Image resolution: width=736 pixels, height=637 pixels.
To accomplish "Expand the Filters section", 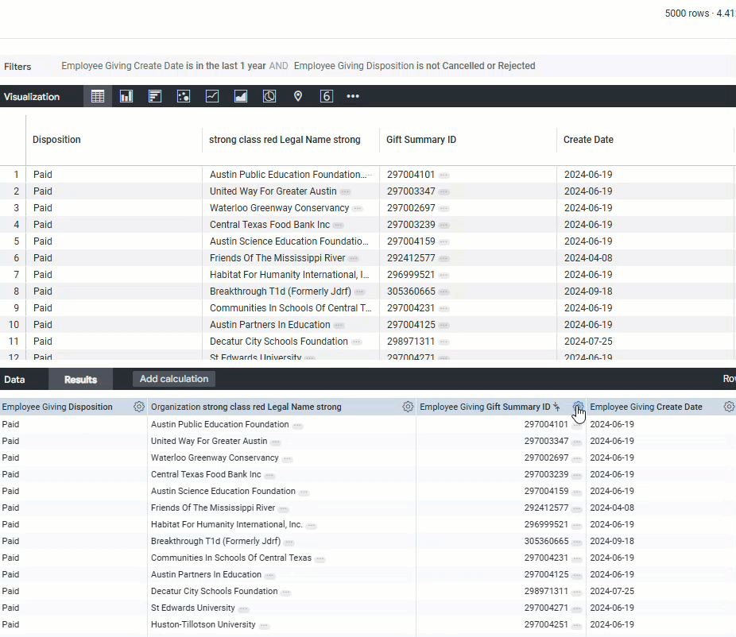I will click(x=17, y=67).
